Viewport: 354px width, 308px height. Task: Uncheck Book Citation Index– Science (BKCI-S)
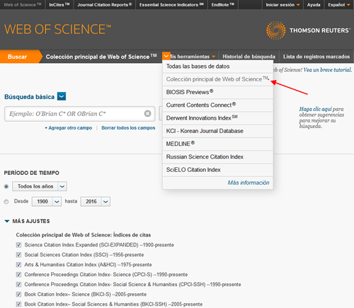(x=18, y=295)
